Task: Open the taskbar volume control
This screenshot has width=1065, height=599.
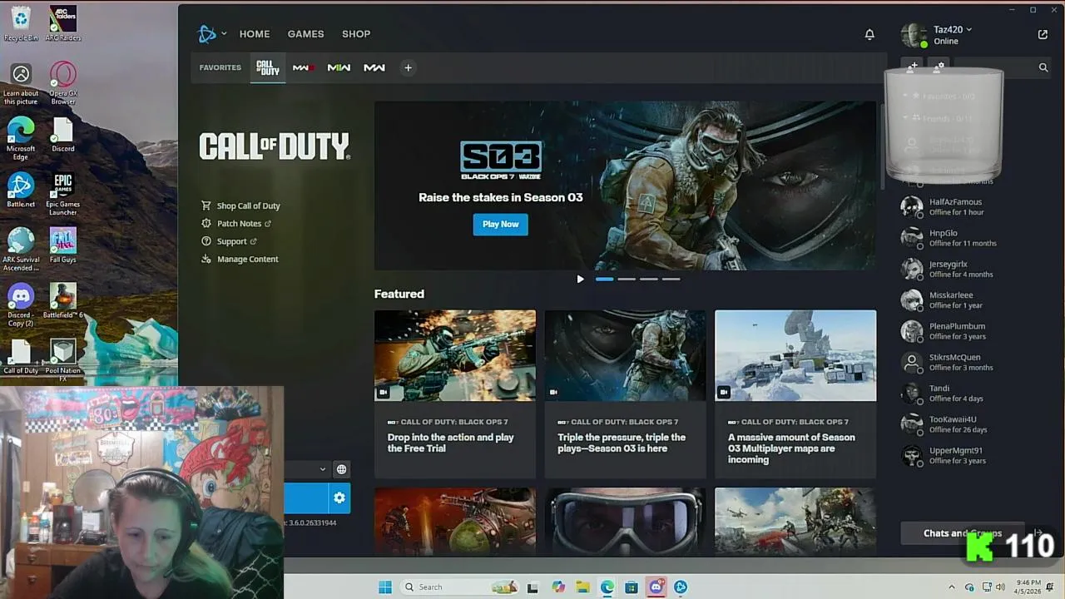Action: click(x=1000, y=587)
